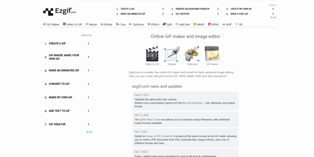Click the Optimizer caption link

(x=192, y=64)
